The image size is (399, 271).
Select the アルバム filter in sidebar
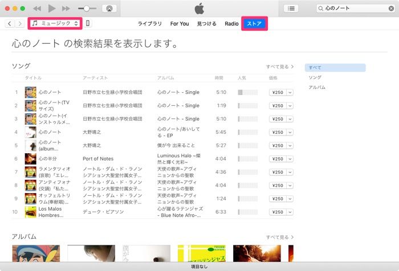[317, 87]
